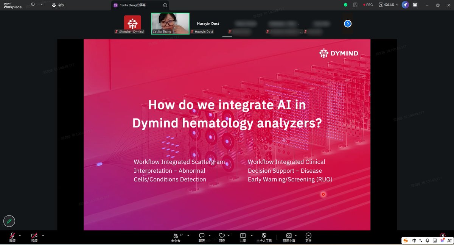454x245 pixels.
Task: Click the meeting info circle icon
Action: point(33,5)
